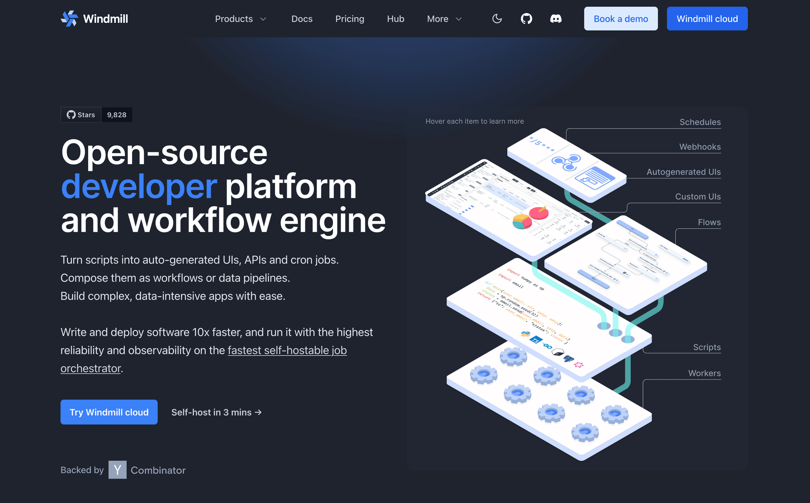This screenshot has width=810, height=503.
Task: Open the Hub link
Action: point(396,19)
